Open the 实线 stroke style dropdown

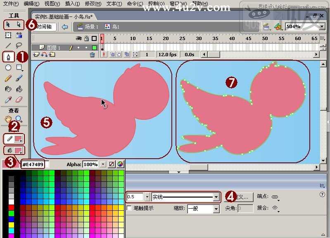[216, 197]
